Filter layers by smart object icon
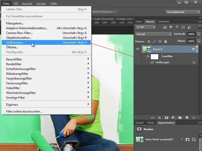The height and width of the screenshot is (151, 202). tap(189, 27)
